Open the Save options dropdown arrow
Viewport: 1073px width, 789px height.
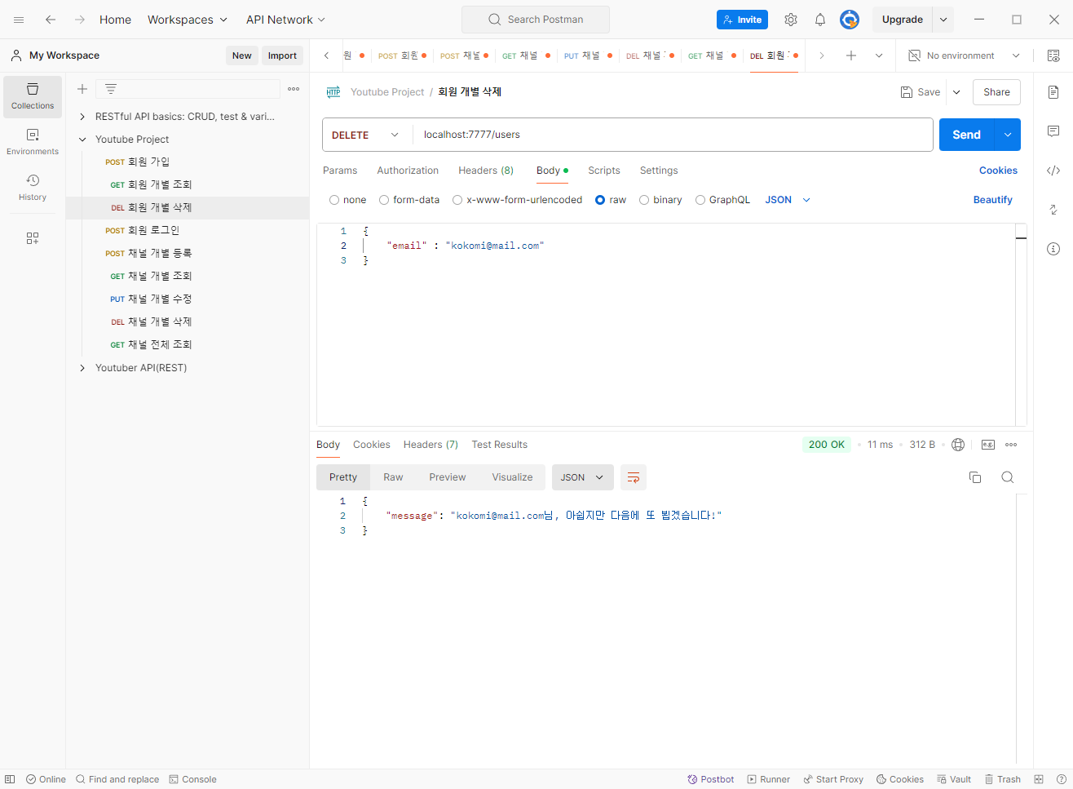tap(956, 92)
